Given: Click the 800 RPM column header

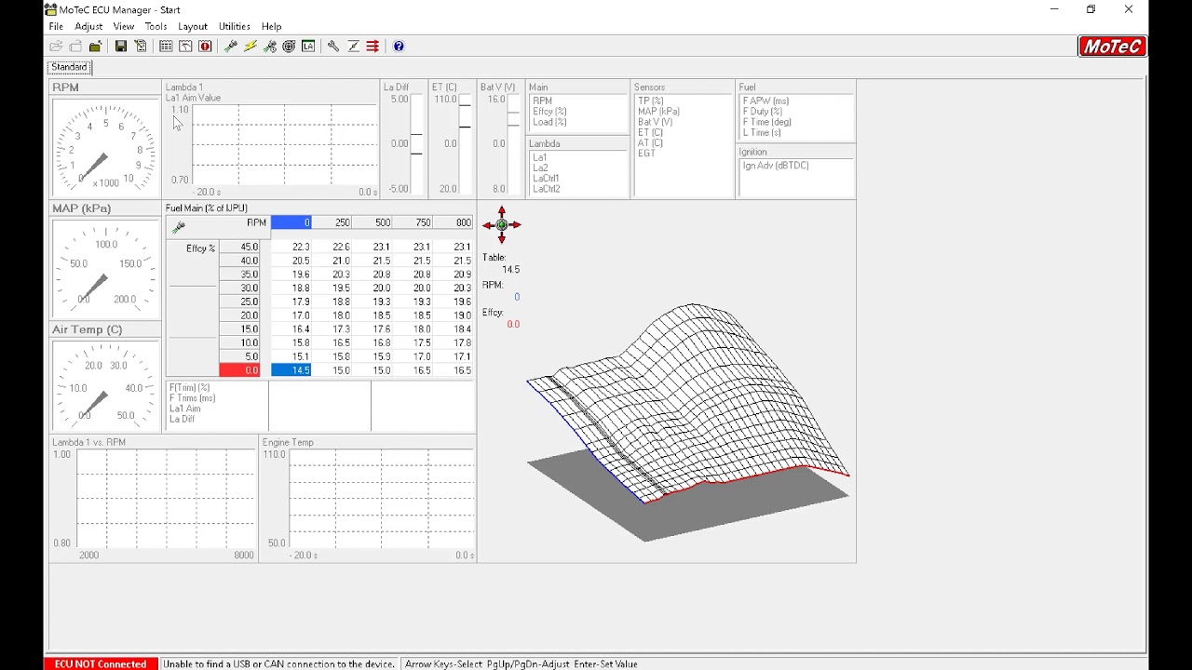Looking at the screenshot, I should tap(453, 222).
